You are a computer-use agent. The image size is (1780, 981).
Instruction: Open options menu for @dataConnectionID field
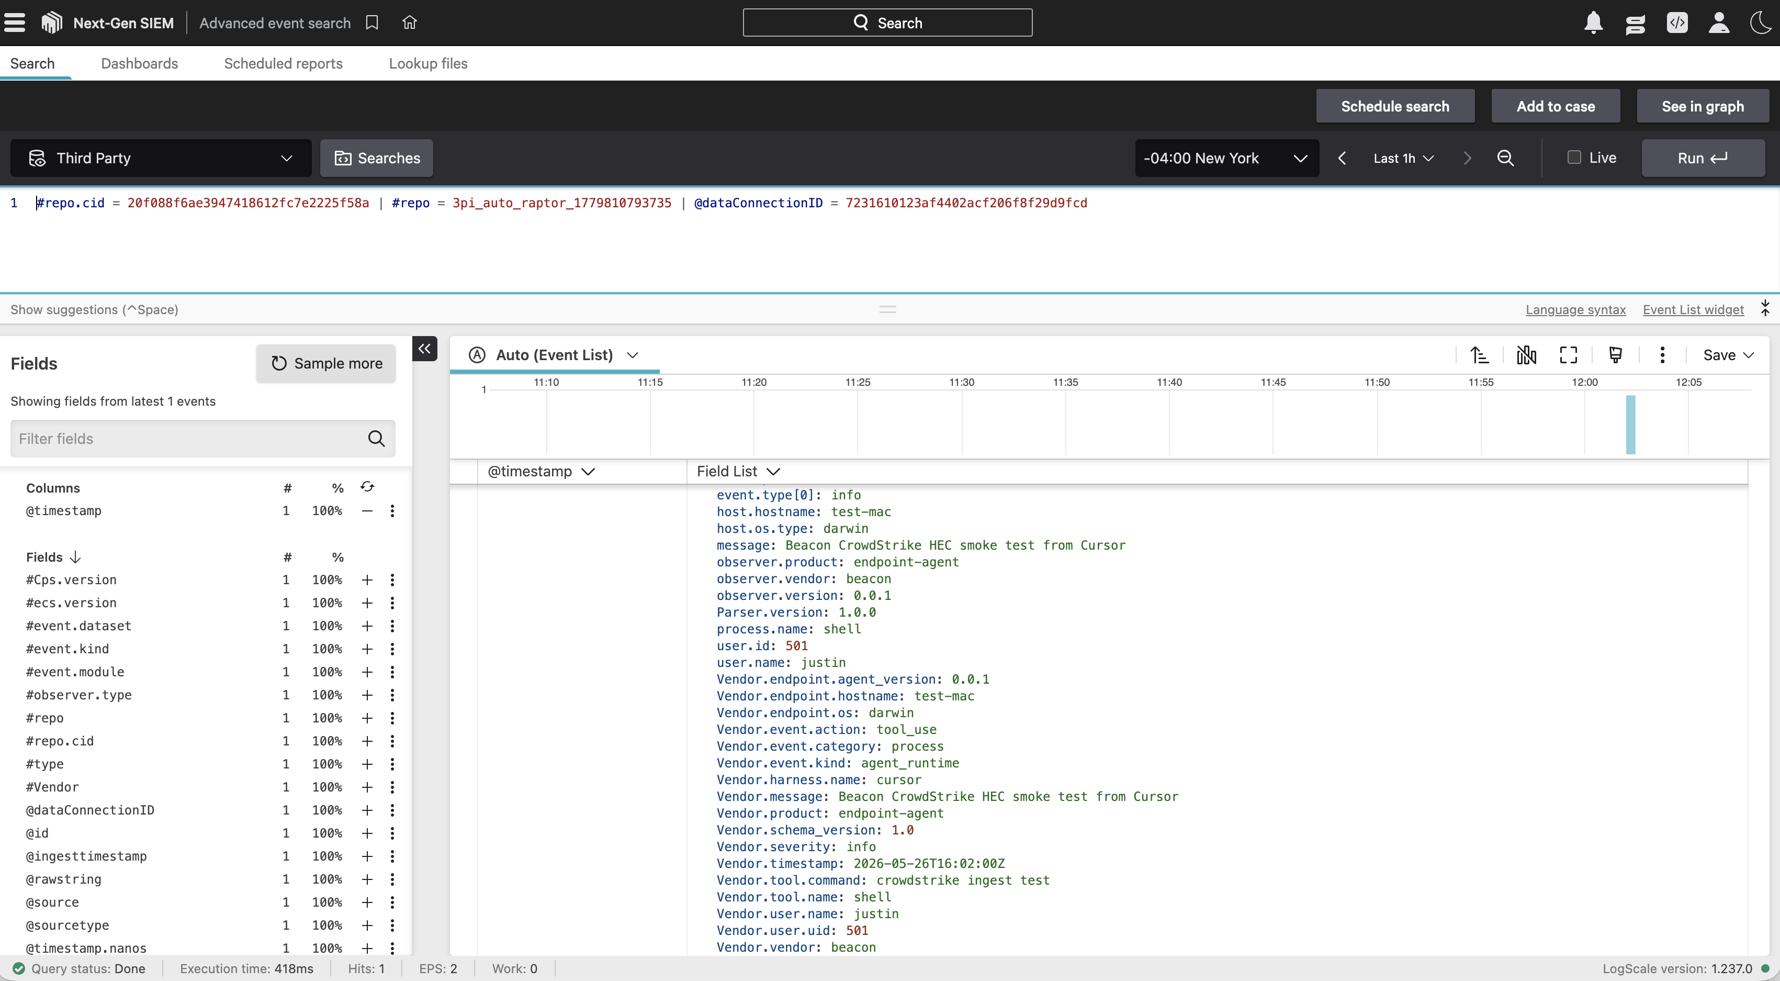click(392, 810)
